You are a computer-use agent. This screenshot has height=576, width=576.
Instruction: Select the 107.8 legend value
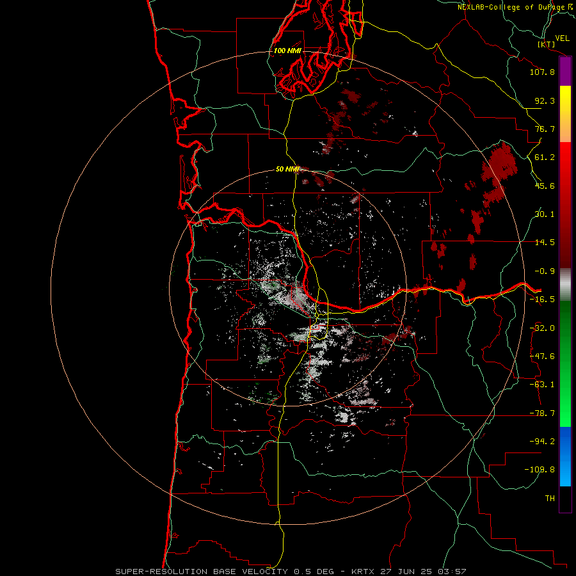pos(542,72)
